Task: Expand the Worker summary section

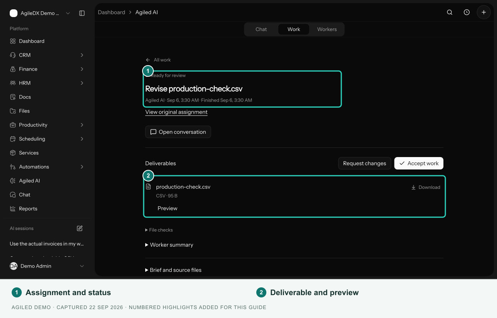Action: (x=169, y=245)
